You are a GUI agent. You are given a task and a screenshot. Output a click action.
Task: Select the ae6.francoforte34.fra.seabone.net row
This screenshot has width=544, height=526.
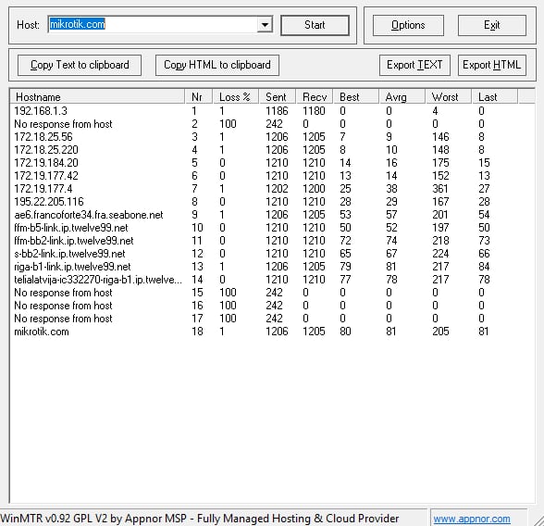tap(272, 215)
